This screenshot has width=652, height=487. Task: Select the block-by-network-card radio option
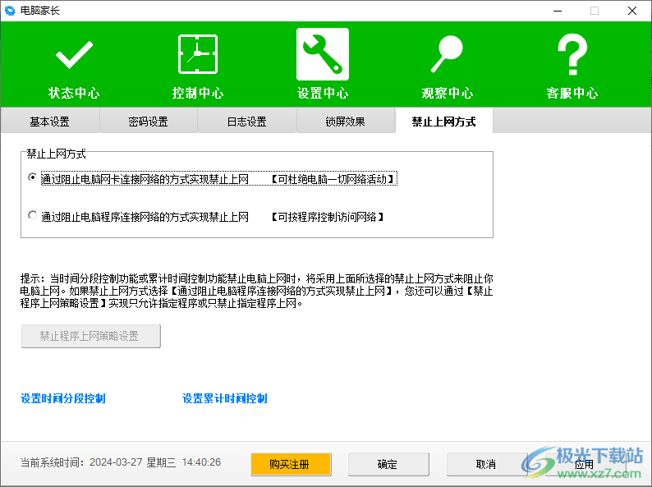[33, 177]
